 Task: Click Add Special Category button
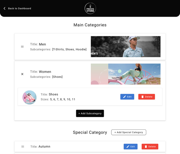point(129,132)
